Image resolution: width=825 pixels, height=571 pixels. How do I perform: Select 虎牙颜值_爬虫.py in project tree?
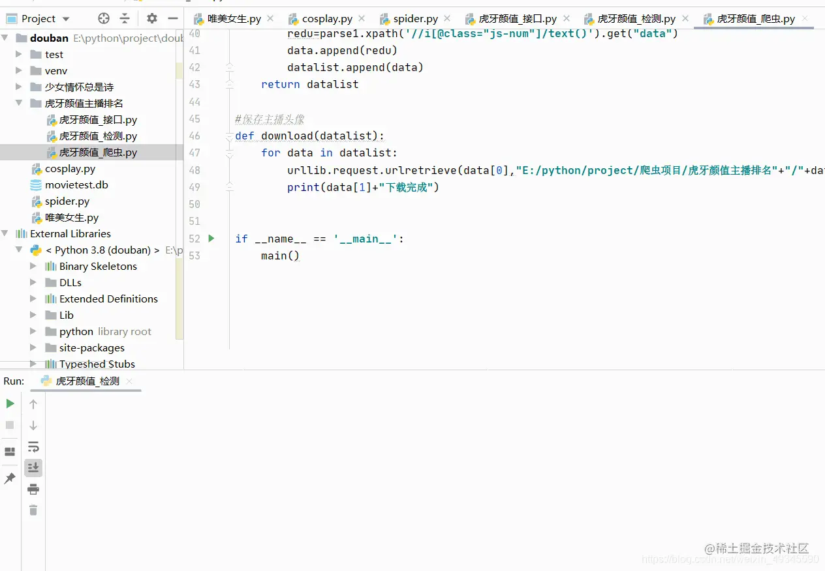point(91,153)
